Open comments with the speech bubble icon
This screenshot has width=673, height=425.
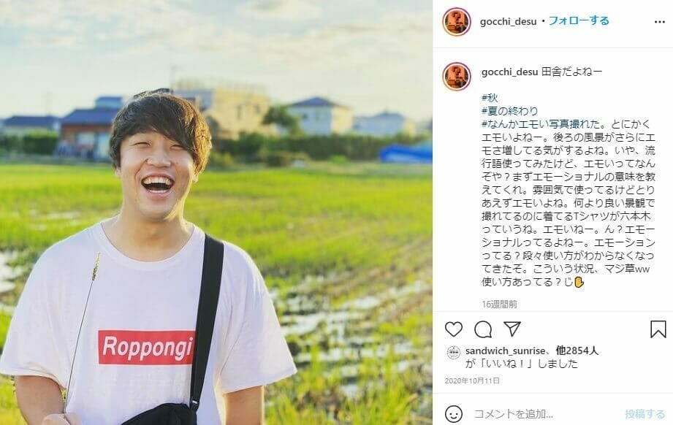point(483,329)
